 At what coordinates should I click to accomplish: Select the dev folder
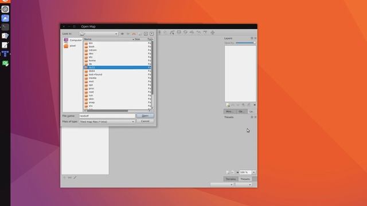(x=117, y=53)
